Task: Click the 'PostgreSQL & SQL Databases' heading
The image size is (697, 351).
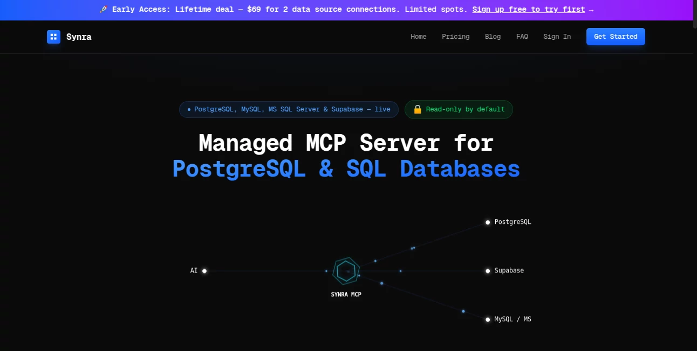Action: tap(346, 169)
